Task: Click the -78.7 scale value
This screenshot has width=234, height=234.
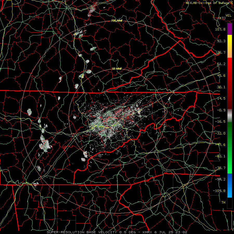Action: [220, 168]
